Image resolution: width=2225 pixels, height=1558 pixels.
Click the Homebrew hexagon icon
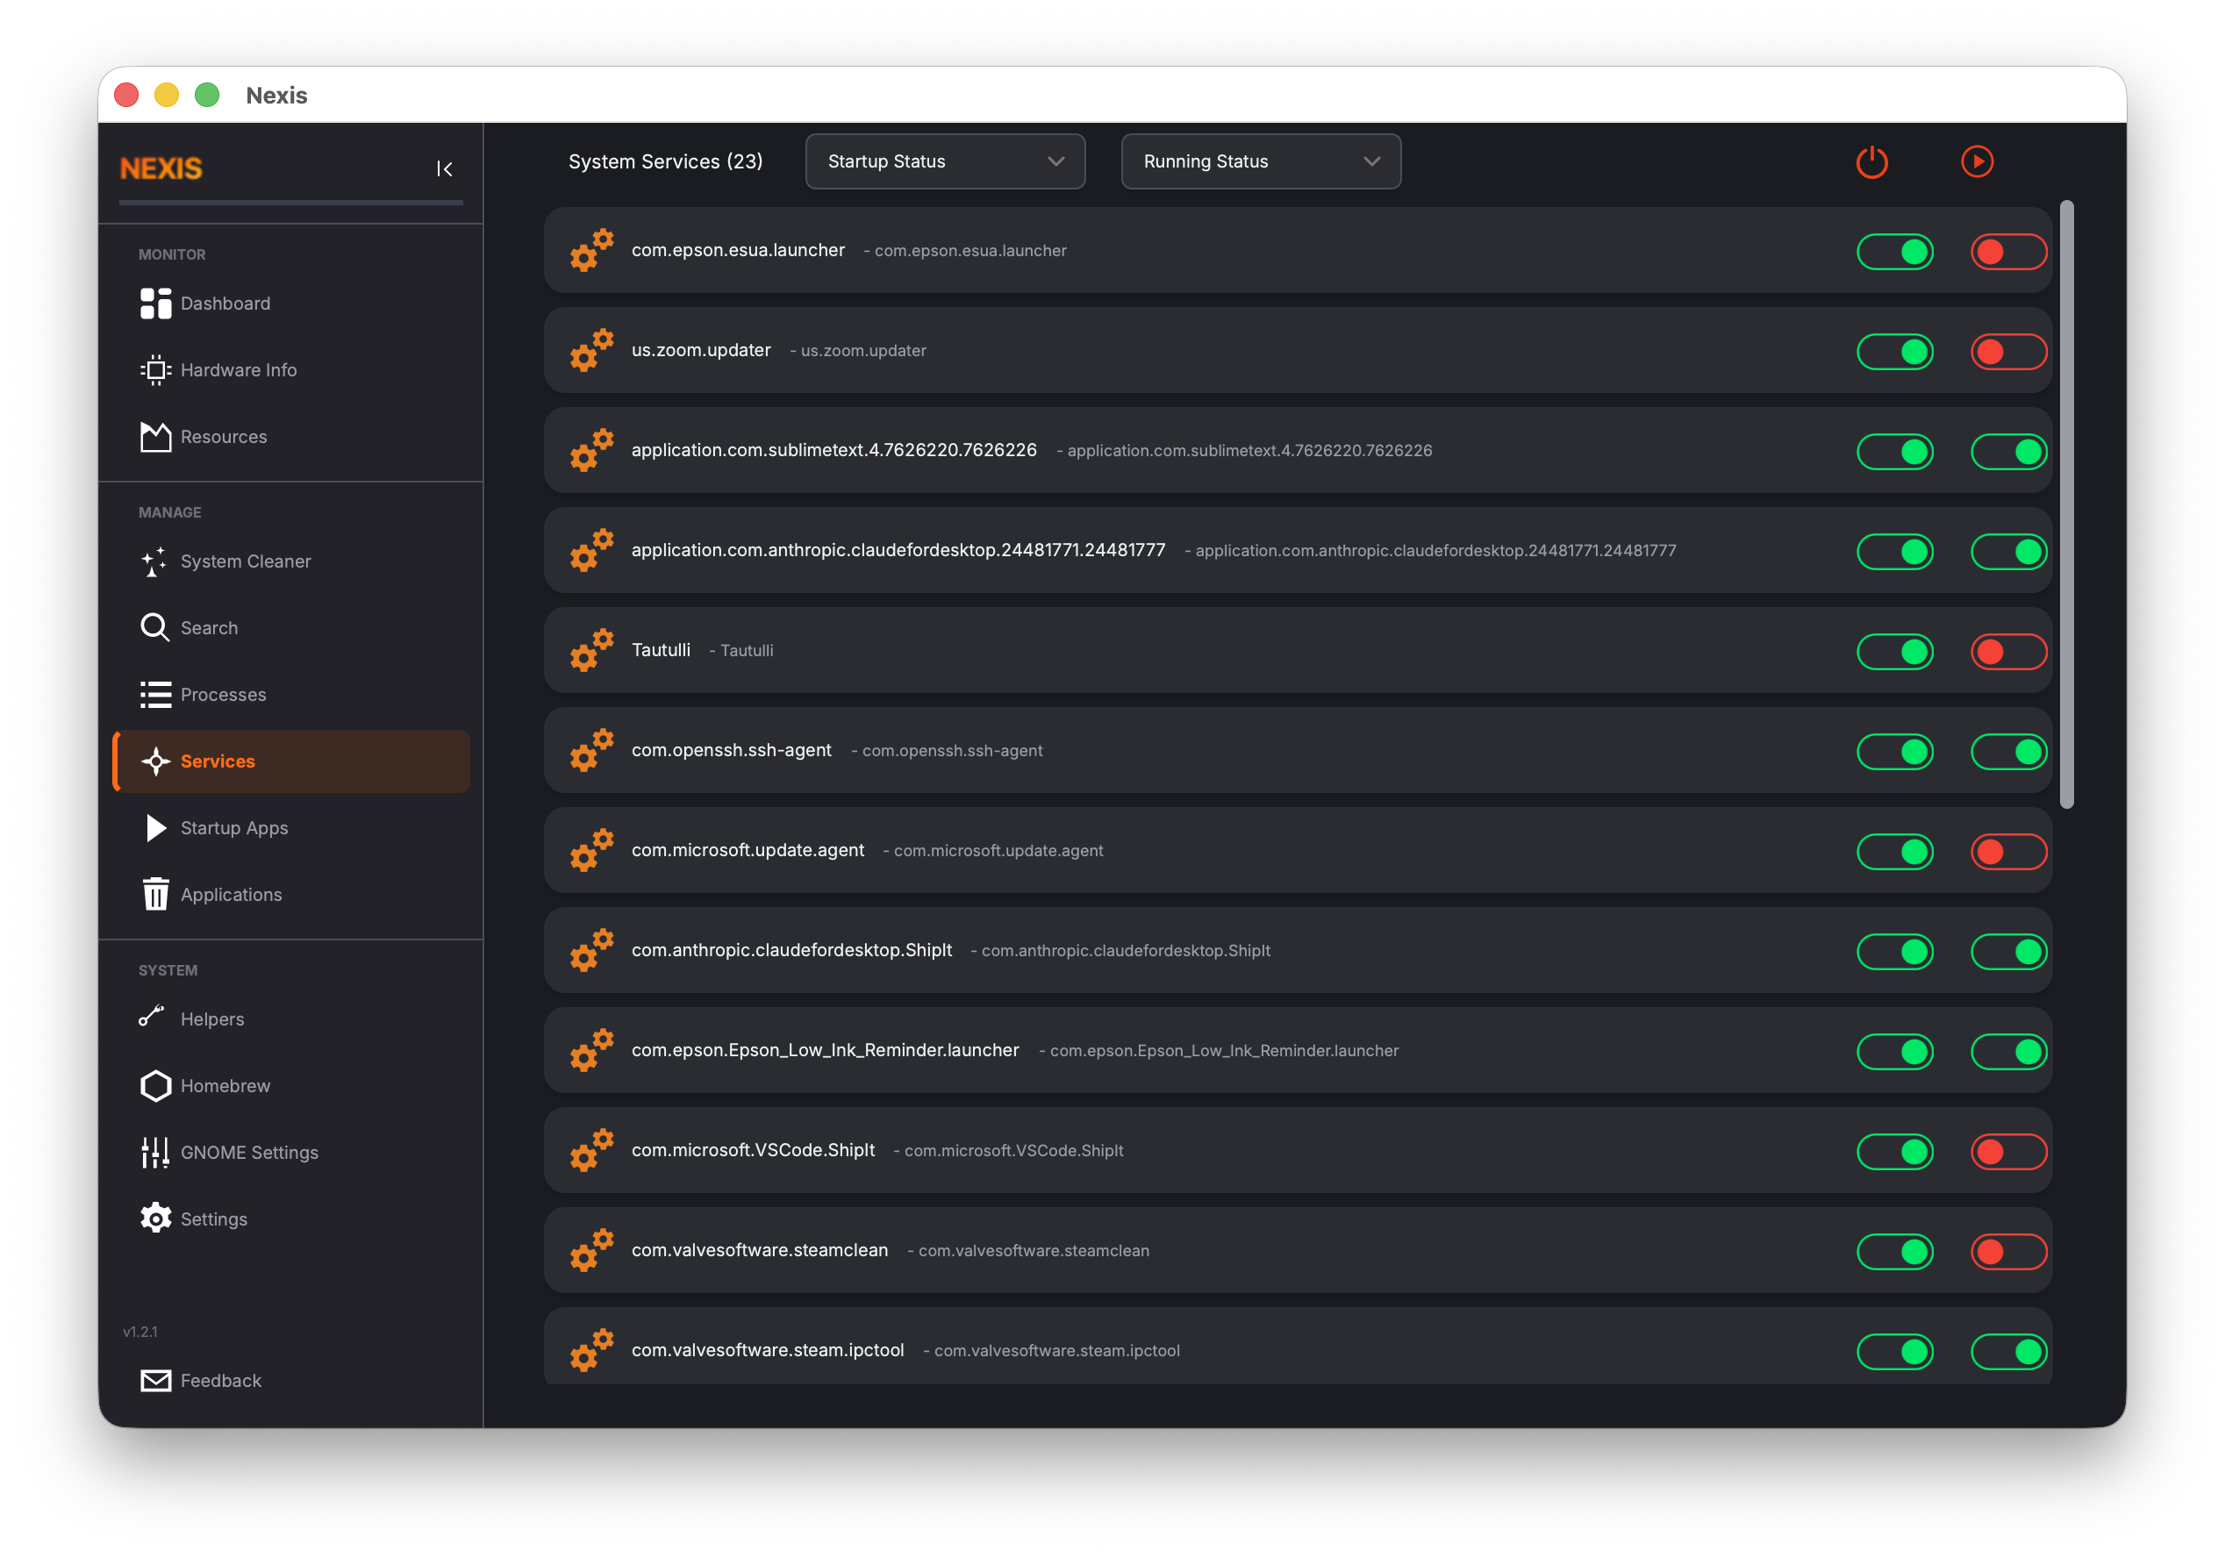point(155,1085)
